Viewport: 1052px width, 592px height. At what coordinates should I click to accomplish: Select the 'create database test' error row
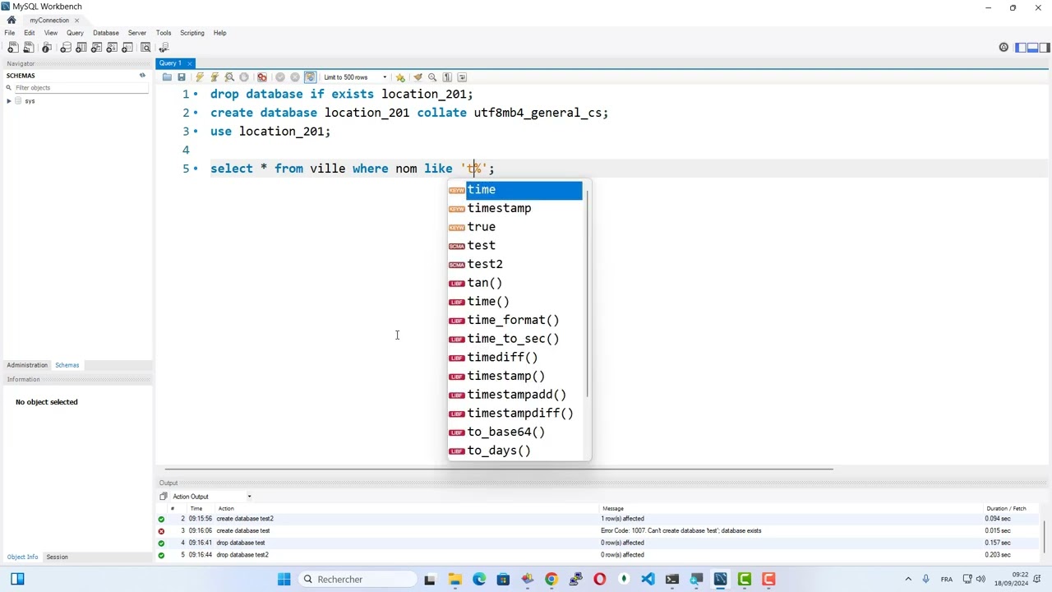[x=598, y=530]
